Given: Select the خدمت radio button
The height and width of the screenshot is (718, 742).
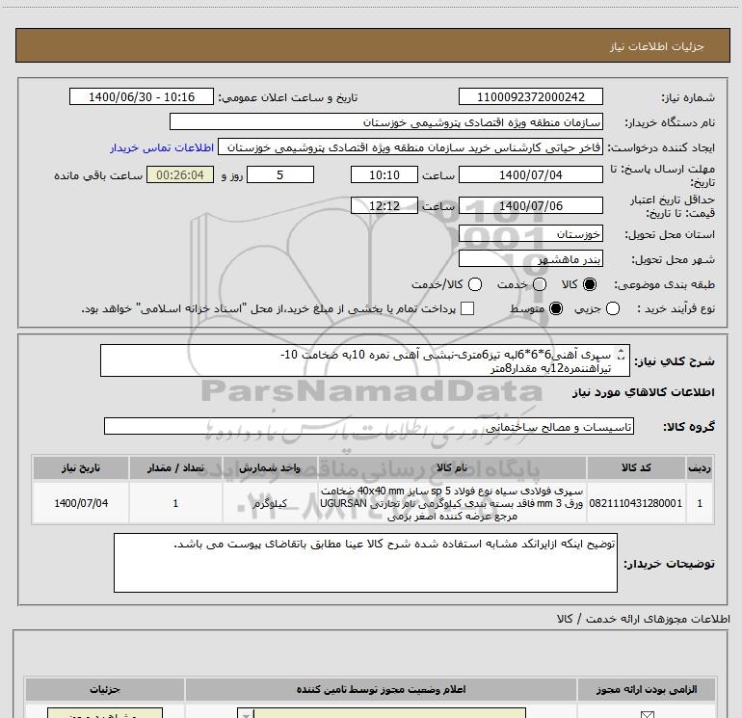Looking at the screenshot, I should coord(540,284).
